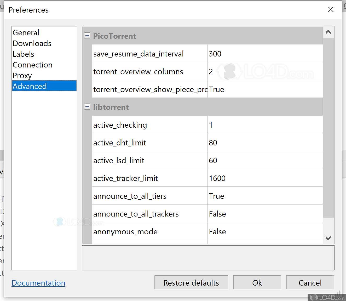Image resolution: width=346 pixels, height=301 pixels.
Task: Switch to the Labels section
Action: click(x=23, y=54)
